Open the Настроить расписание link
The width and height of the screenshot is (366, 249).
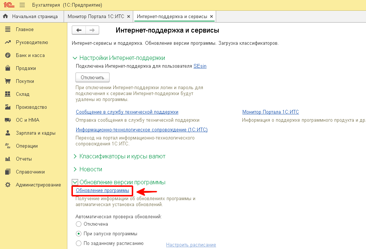tap(191, 245)
